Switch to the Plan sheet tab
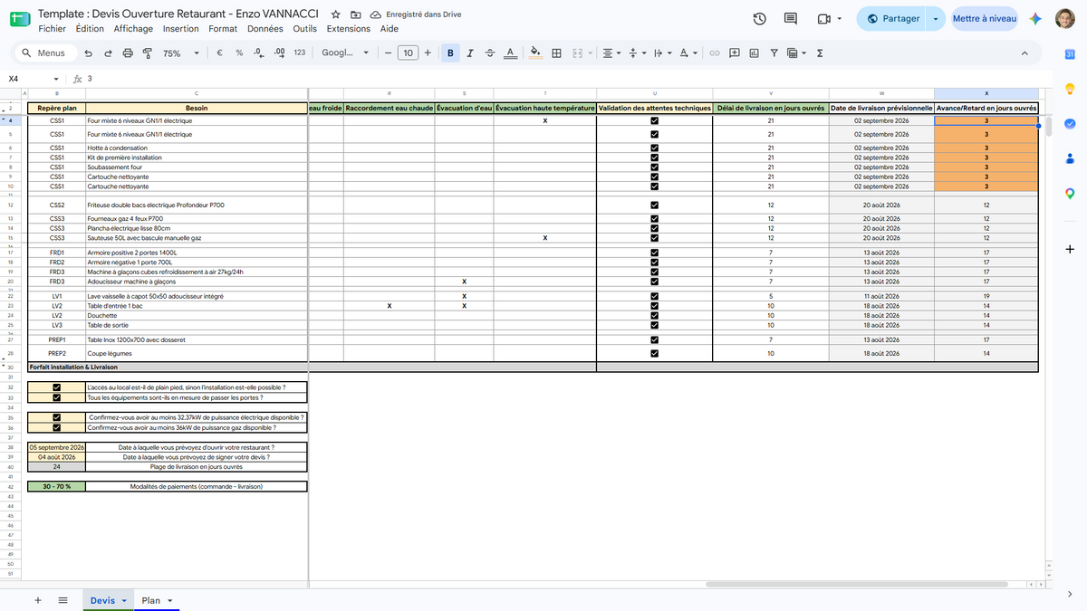This screenshot has height=611, width=1087. [x=150, y=600]
